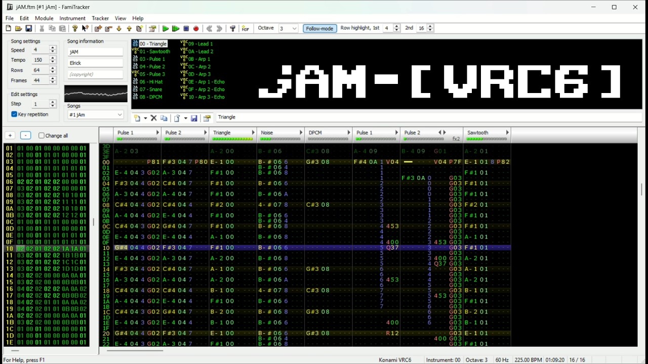Open configuration hammer icon
This screenshot has height=364, width=648.
(x=232, y=29)
